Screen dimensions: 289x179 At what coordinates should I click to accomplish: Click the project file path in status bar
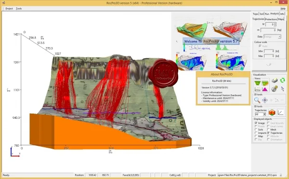(x=248, y=175)
